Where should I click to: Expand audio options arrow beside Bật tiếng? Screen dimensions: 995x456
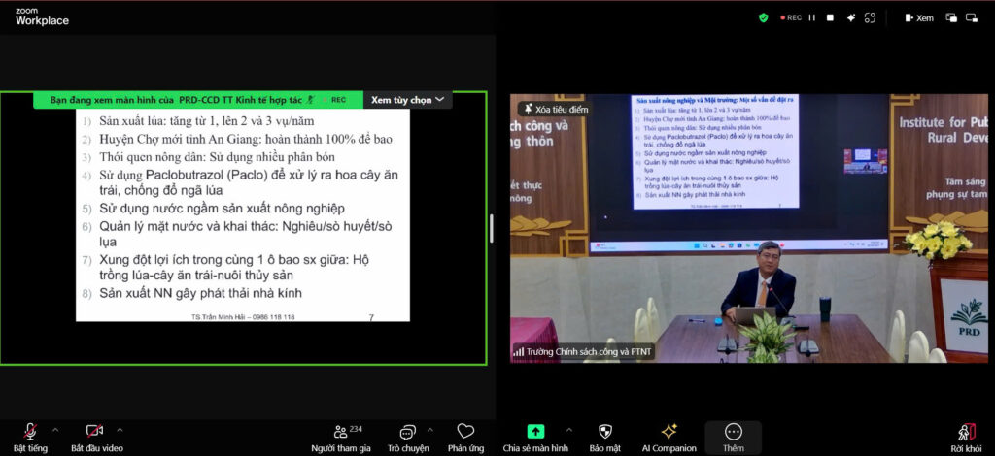(x=55, y=429)
